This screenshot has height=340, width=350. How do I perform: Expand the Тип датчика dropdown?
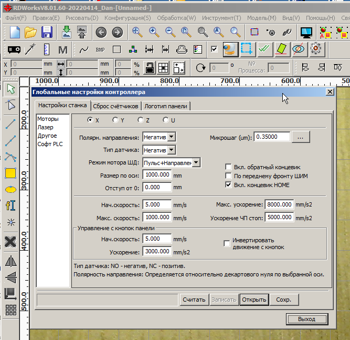coord(171,150)
